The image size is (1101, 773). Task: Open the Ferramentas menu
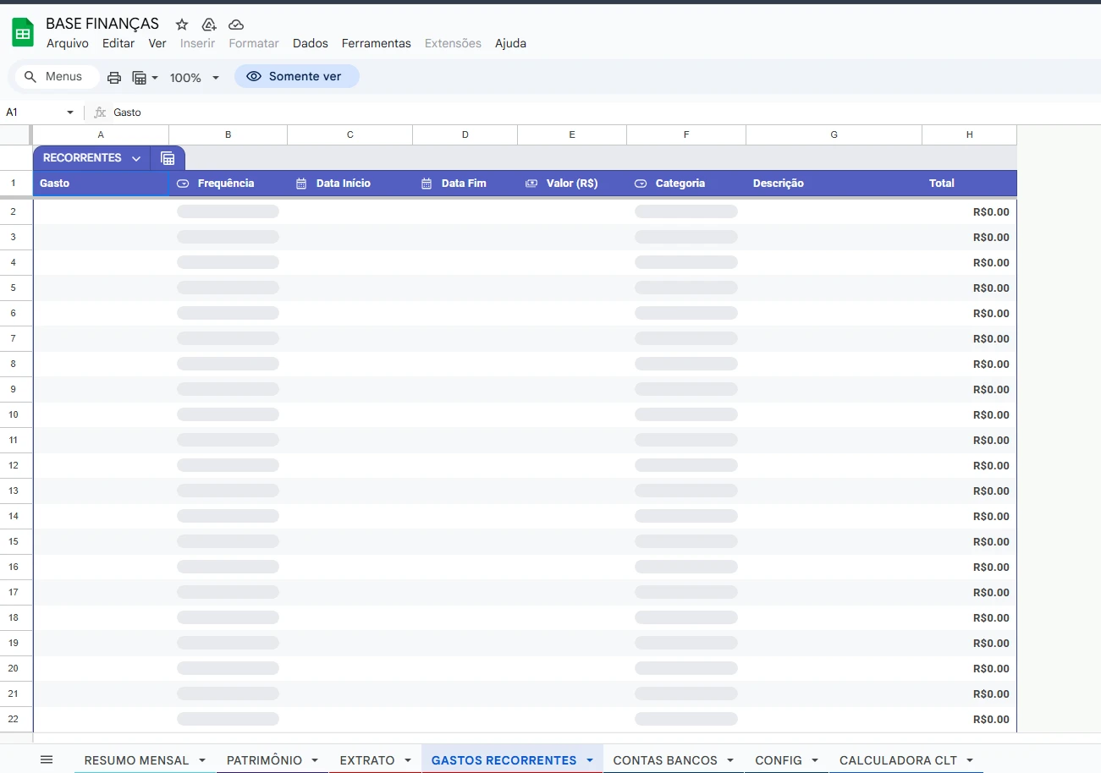coord(376,43)
